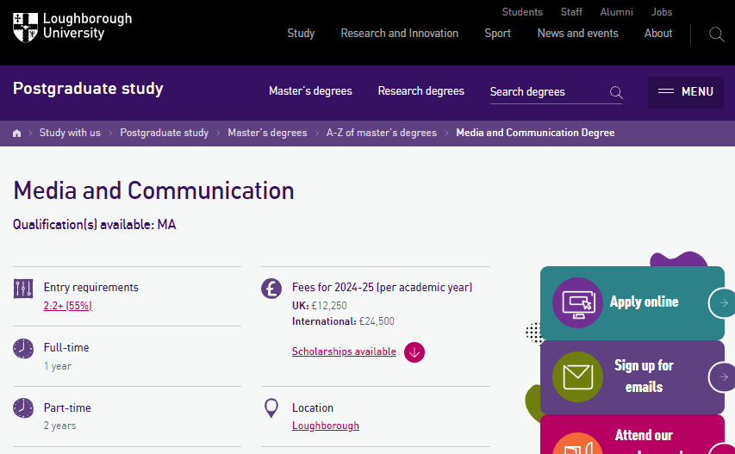Click the 2 years duration text
Screen dimensions: 735x454
point(59,426)
